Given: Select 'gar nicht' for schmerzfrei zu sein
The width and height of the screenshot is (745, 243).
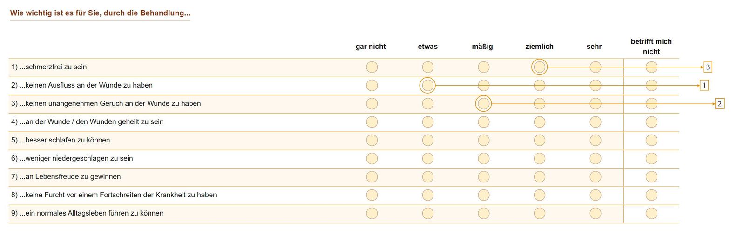Looking at the screenshot, I should (372, 67).
